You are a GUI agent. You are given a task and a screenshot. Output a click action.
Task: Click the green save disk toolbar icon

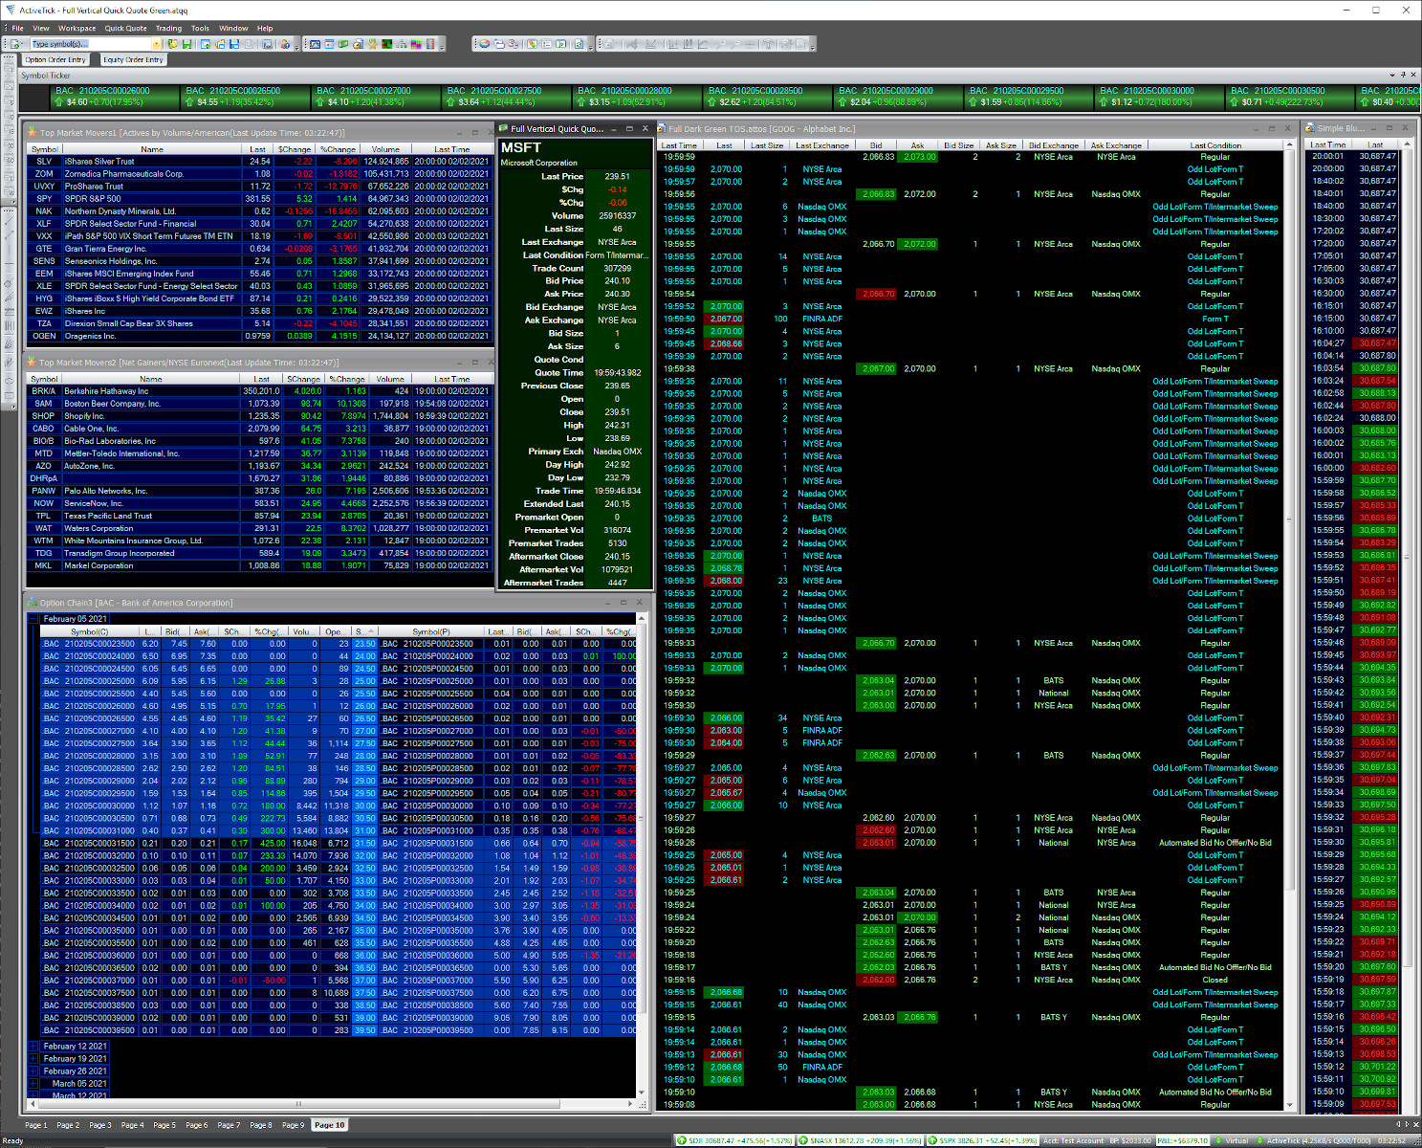click(186, 44)
